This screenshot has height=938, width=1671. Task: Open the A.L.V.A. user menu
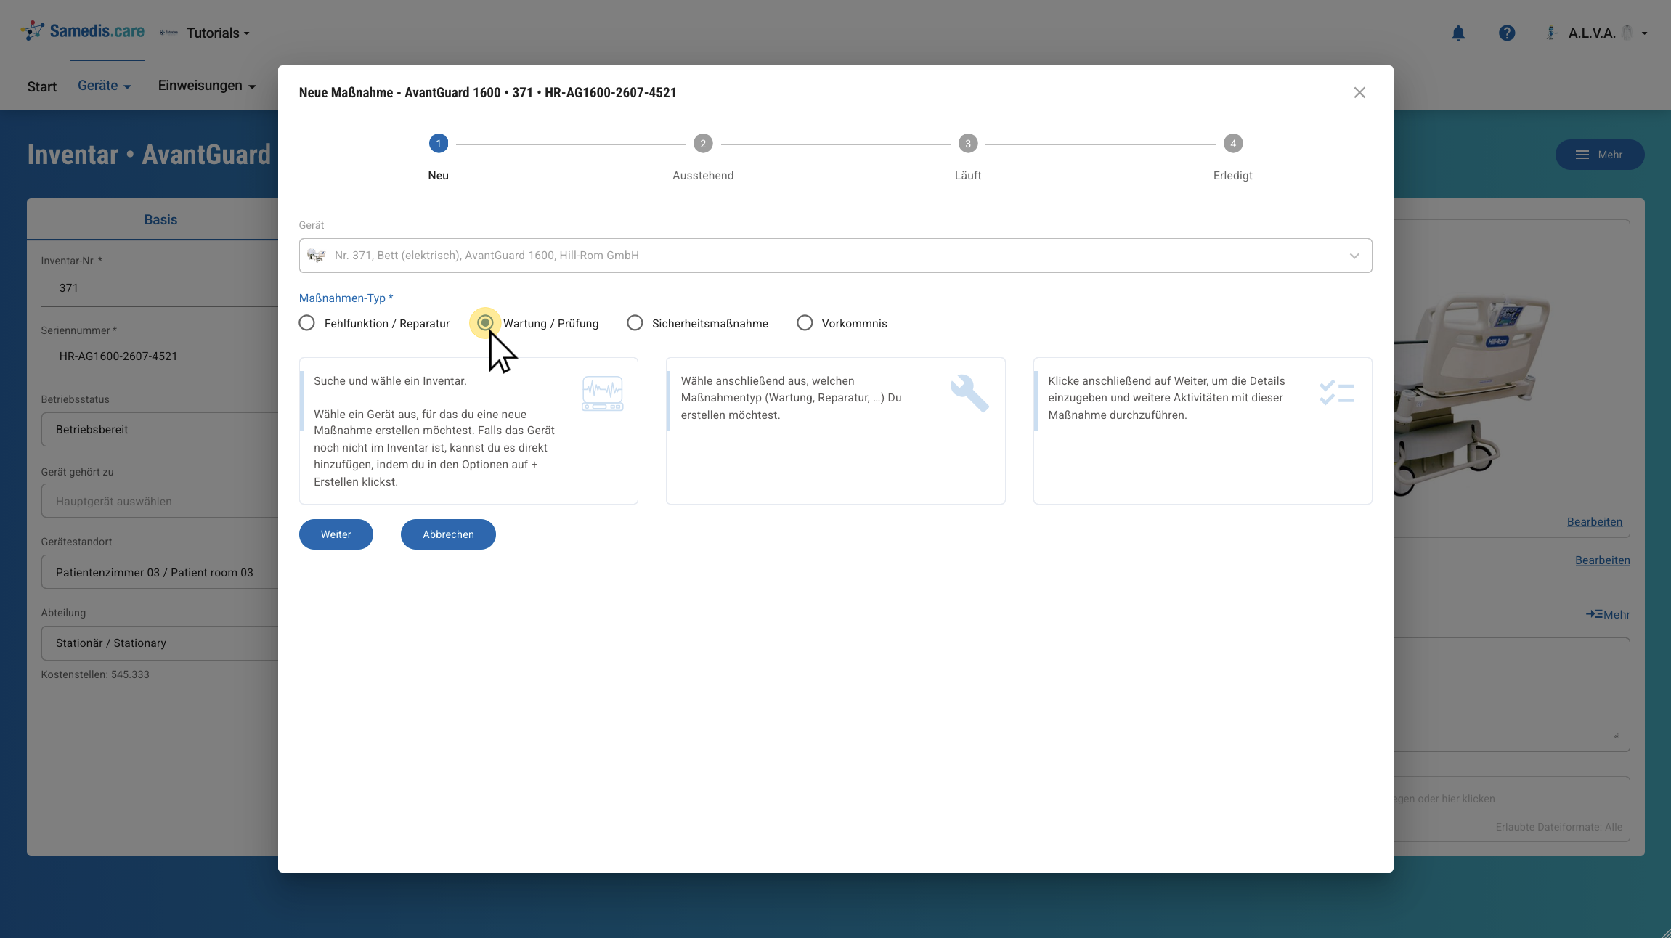[x=1608, y=33]
